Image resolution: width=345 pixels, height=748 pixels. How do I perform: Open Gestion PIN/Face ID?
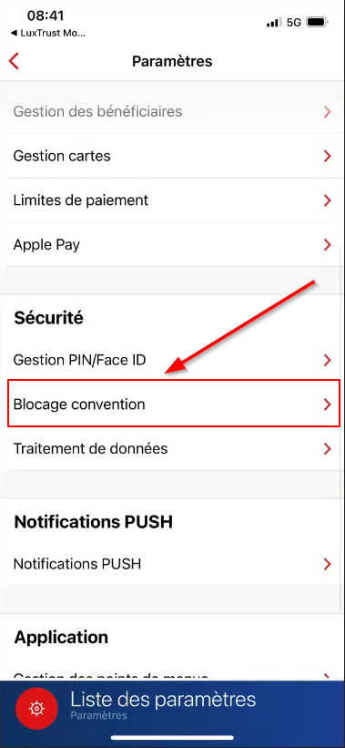[171, 360]
